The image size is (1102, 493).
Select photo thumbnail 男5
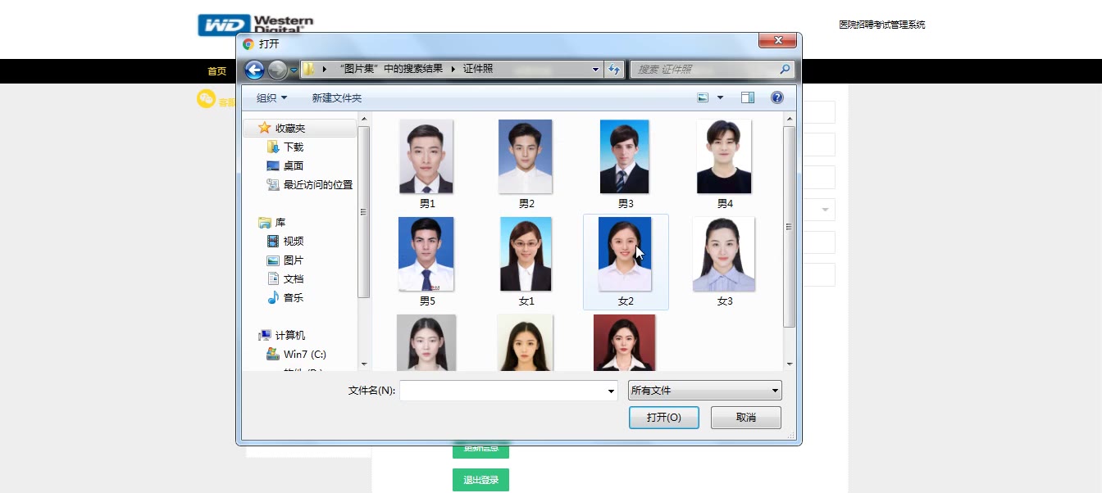(x=426, y=254)
